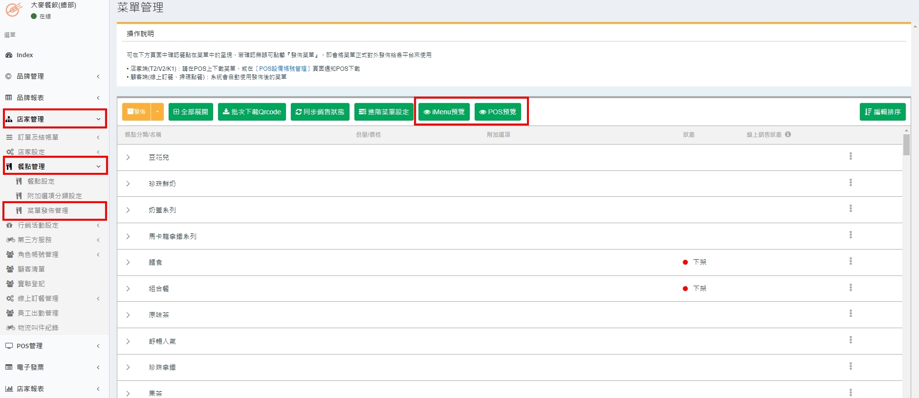Expand the 豆花兒 category row
The image size is (919, 398).
[x=128, y=157]
